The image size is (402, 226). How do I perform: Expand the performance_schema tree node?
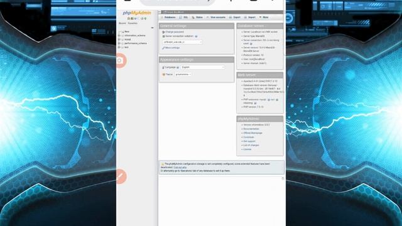(x=119, y=43)
